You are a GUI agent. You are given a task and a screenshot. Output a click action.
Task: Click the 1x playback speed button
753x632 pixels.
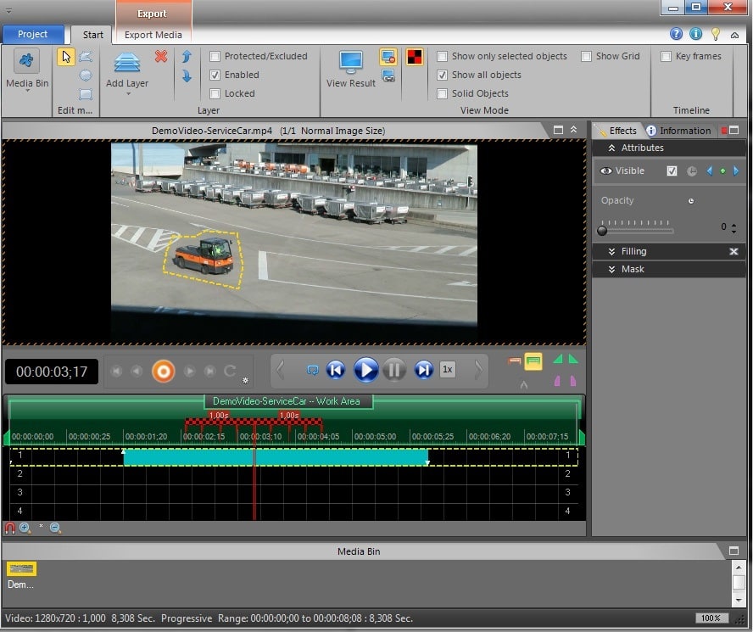pos(448,370)
